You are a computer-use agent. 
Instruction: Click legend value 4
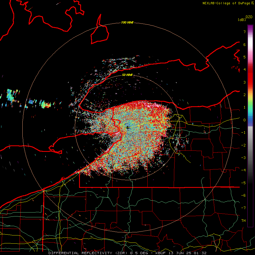point(245,70)
